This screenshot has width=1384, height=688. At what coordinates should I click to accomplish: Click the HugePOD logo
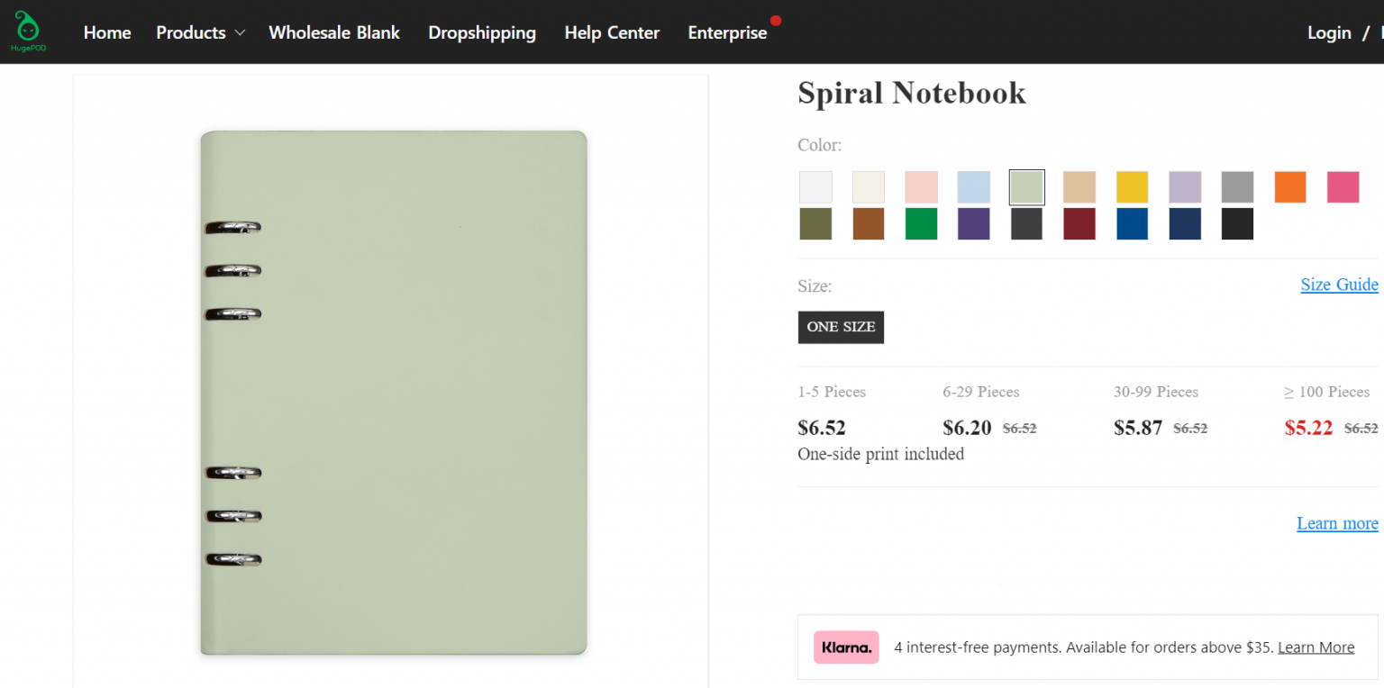(x=26, y=31)
